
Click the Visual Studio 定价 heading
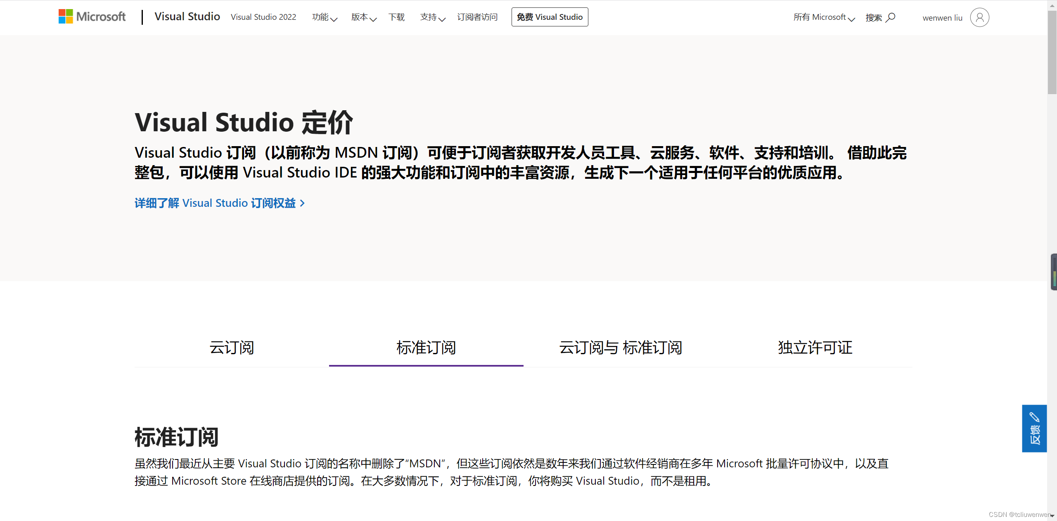tap(244, 123)
